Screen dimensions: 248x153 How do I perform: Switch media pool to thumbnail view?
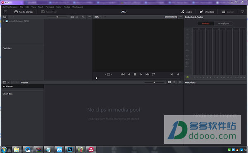pyautogui.click(x=169, y=82)
